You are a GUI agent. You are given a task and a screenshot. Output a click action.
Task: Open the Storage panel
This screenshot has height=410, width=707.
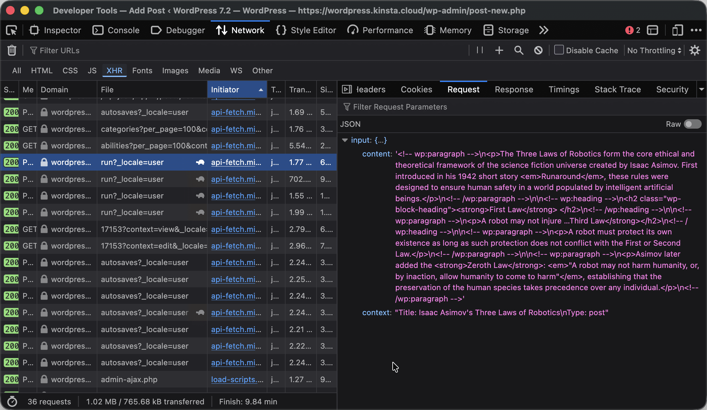(x=506, y=30)
